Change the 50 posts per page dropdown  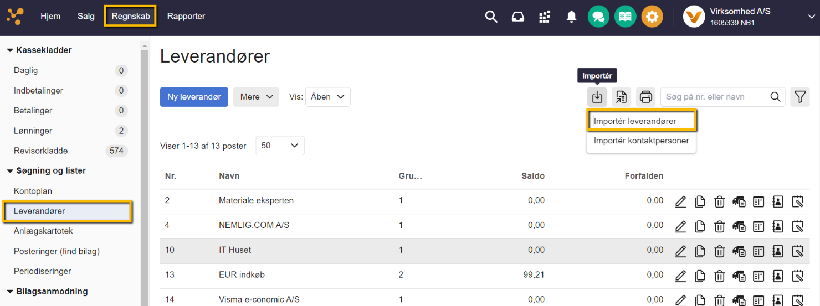(280, 146)
